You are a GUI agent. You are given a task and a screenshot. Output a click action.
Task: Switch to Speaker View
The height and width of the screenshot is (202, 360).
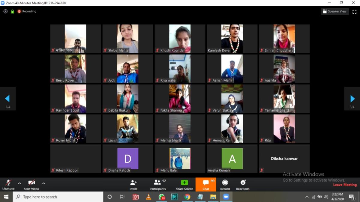(x=335, y=11)
